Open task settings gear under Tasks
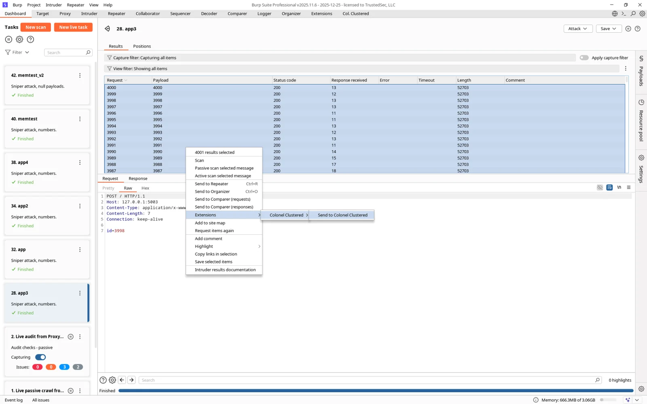 pos(19,39)
